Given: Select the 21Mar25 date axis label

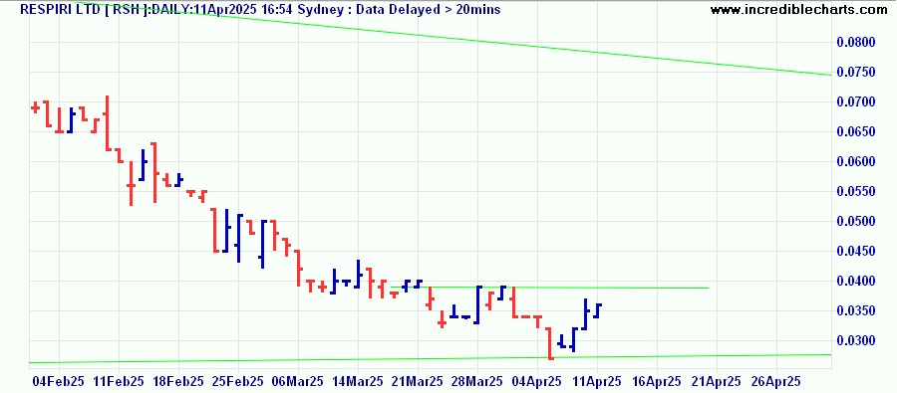Looking at the screenshot, I should tap(418, 381).
